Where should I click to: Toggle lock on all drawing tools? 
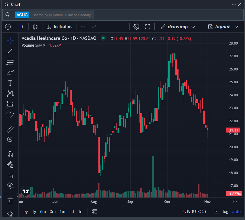coord(10,175)
